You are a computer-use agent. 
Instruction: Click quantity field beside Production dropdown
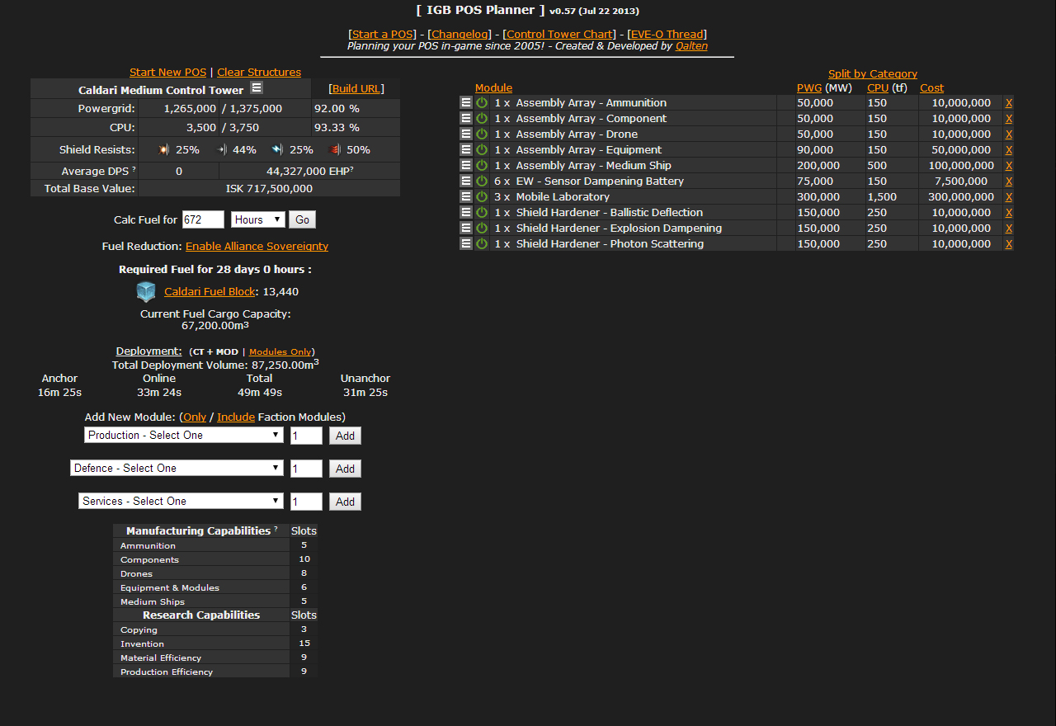pyautogui.click(x=306, y=436)
